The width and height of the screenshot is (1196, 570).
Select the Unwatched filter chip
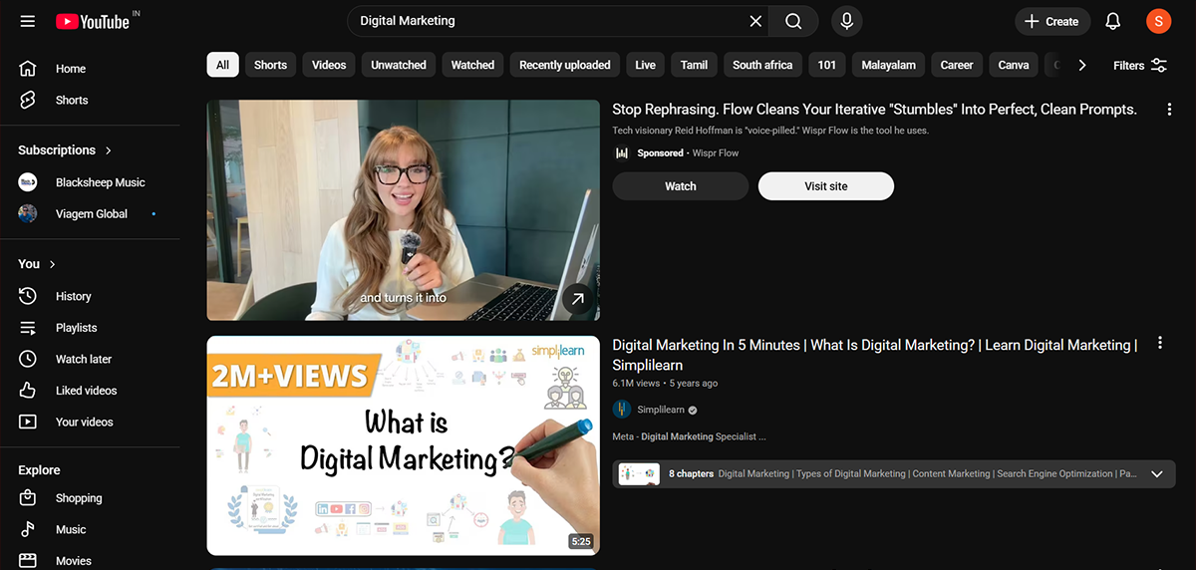[x=399, y=65]
